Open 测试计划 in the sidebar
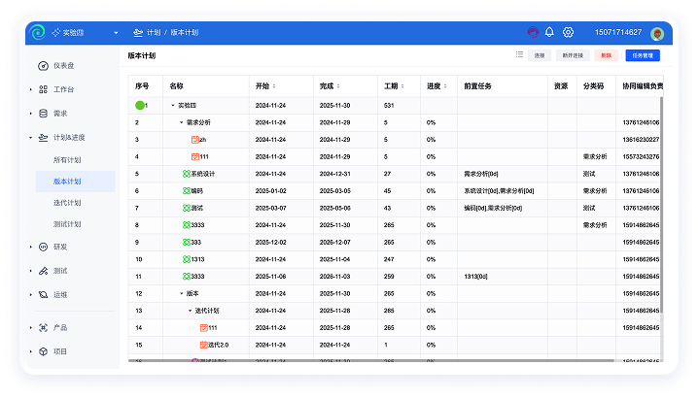 67,224
